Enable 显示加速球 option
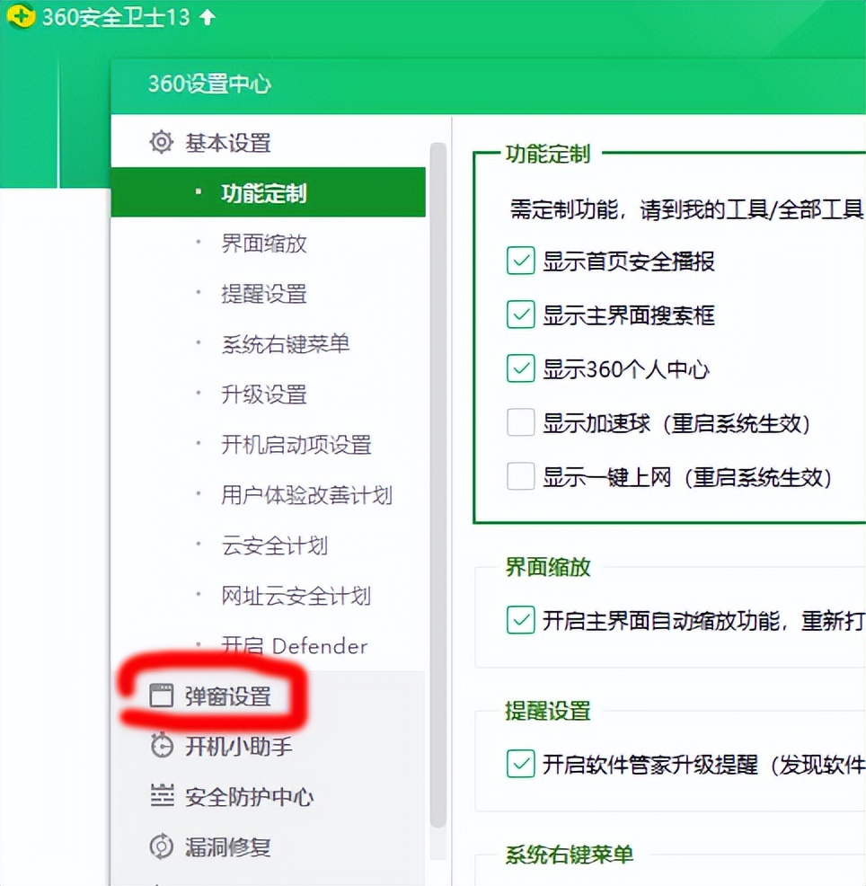Screen dimensions: 866x886 [520, 422]
